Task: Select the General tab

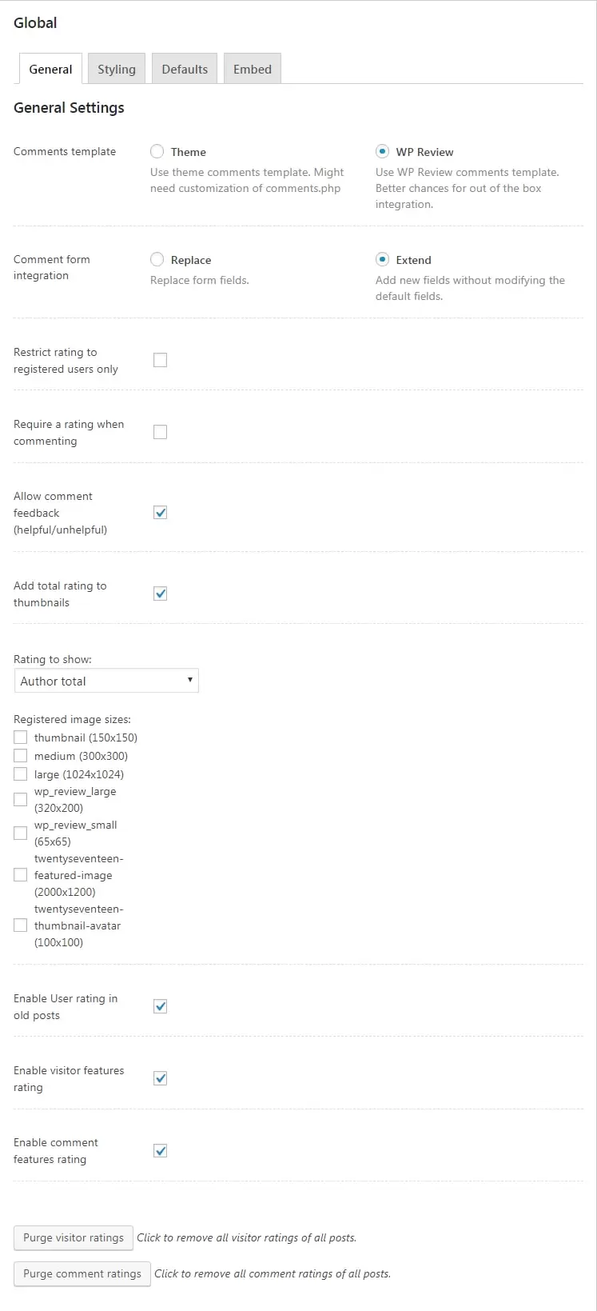Action: (50, 70)
